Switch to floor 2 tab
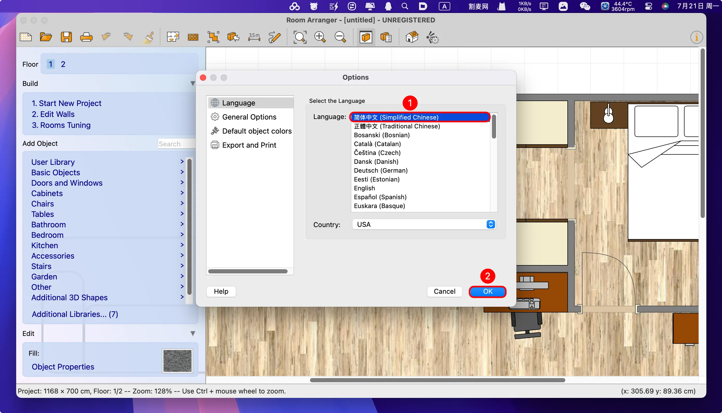The width and height of the screenshot is (722, 413). 63,64
